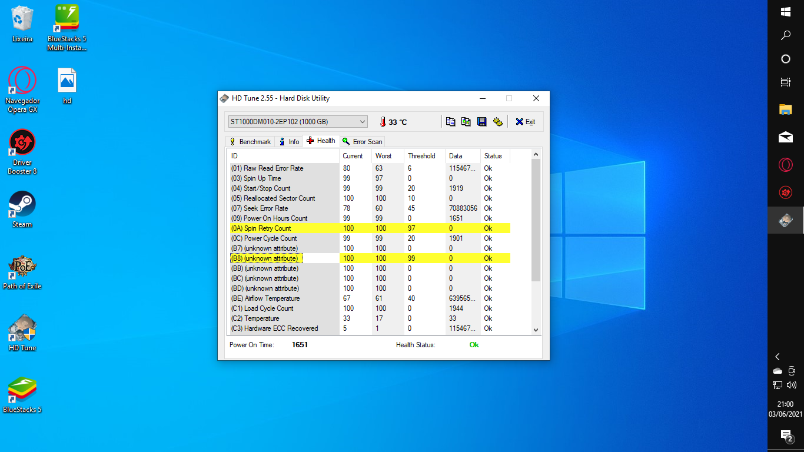Select the Health tab
The image size is (804, 452).
pos(321,141)
